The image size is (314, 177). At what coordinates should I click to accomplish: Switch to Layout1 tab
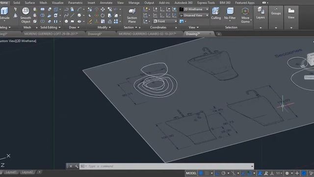11,172
